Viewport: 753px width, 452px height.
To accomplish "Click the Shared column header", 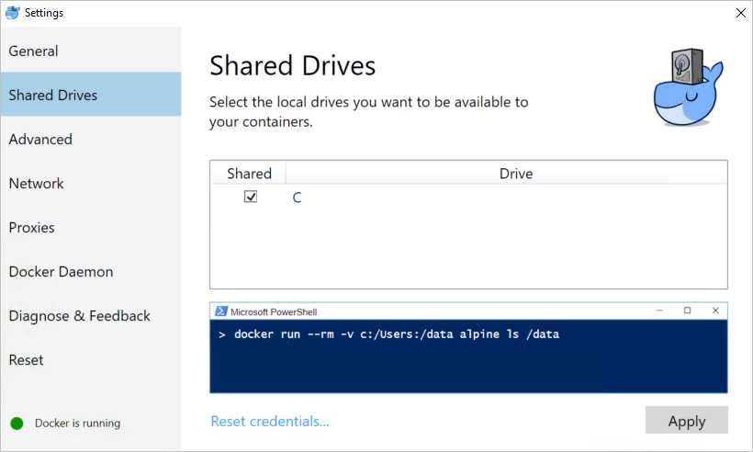I will coord(249,174).
